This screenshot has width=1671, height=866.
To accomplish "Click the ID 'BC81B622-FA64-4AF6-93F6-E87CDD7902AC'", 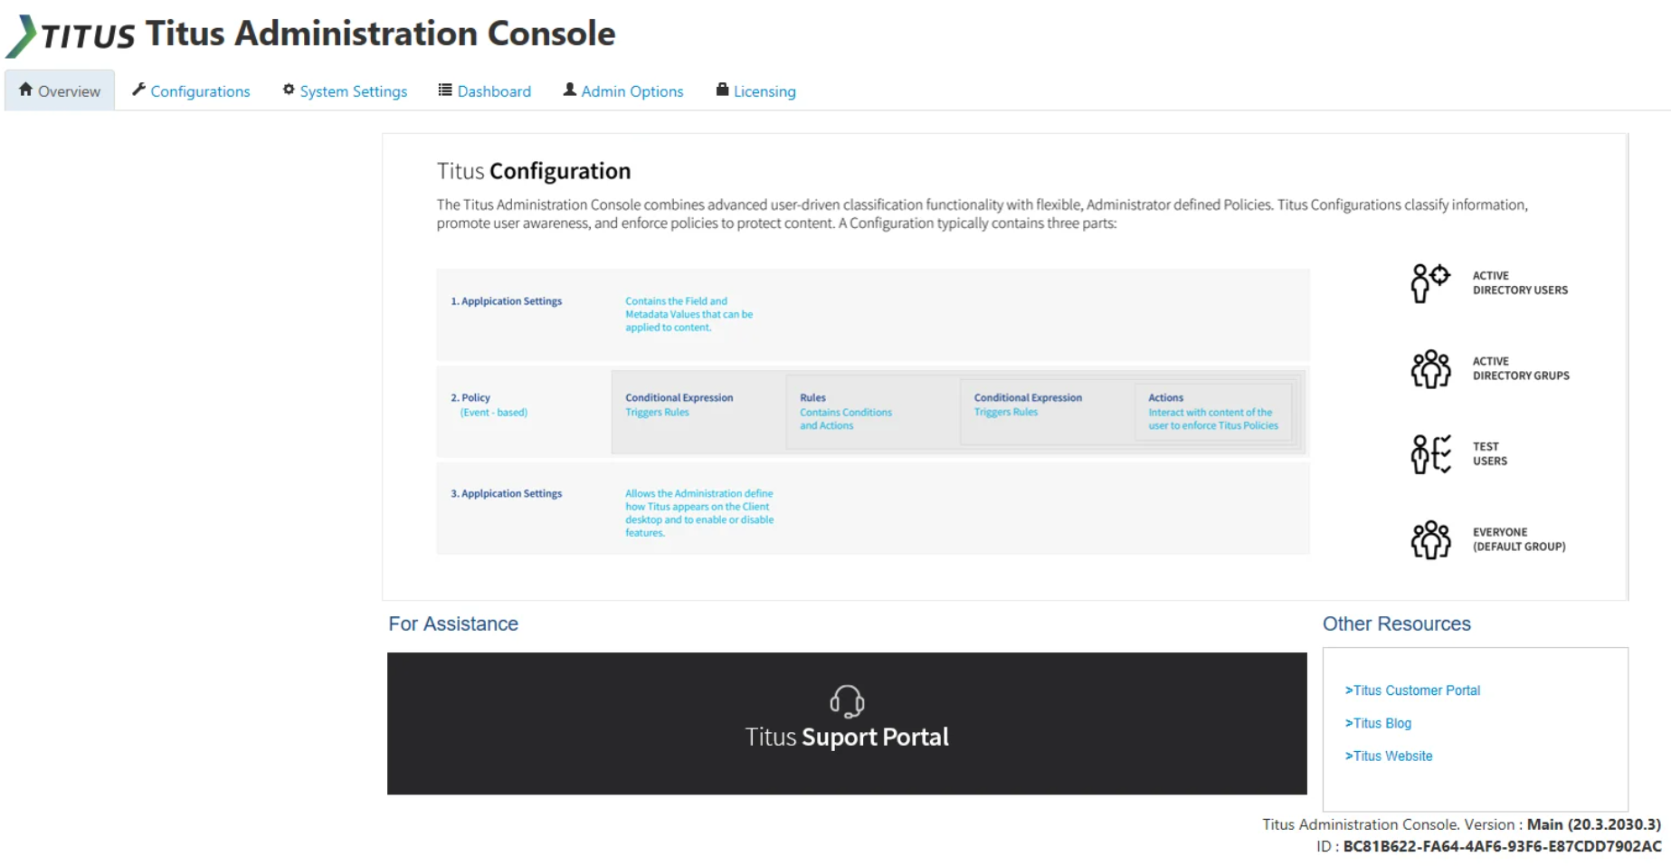I will point(1503,846).
